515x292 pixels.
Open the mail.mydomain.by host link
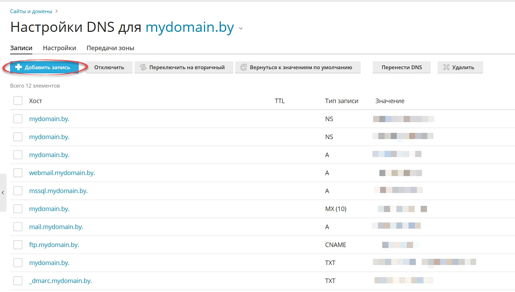pos(56,227)
